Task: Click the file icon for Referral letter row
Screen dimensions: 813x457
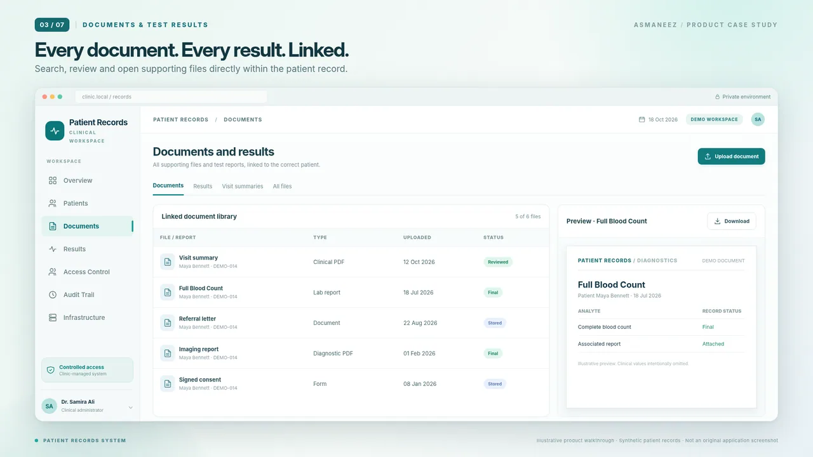Action: (167, 322)
